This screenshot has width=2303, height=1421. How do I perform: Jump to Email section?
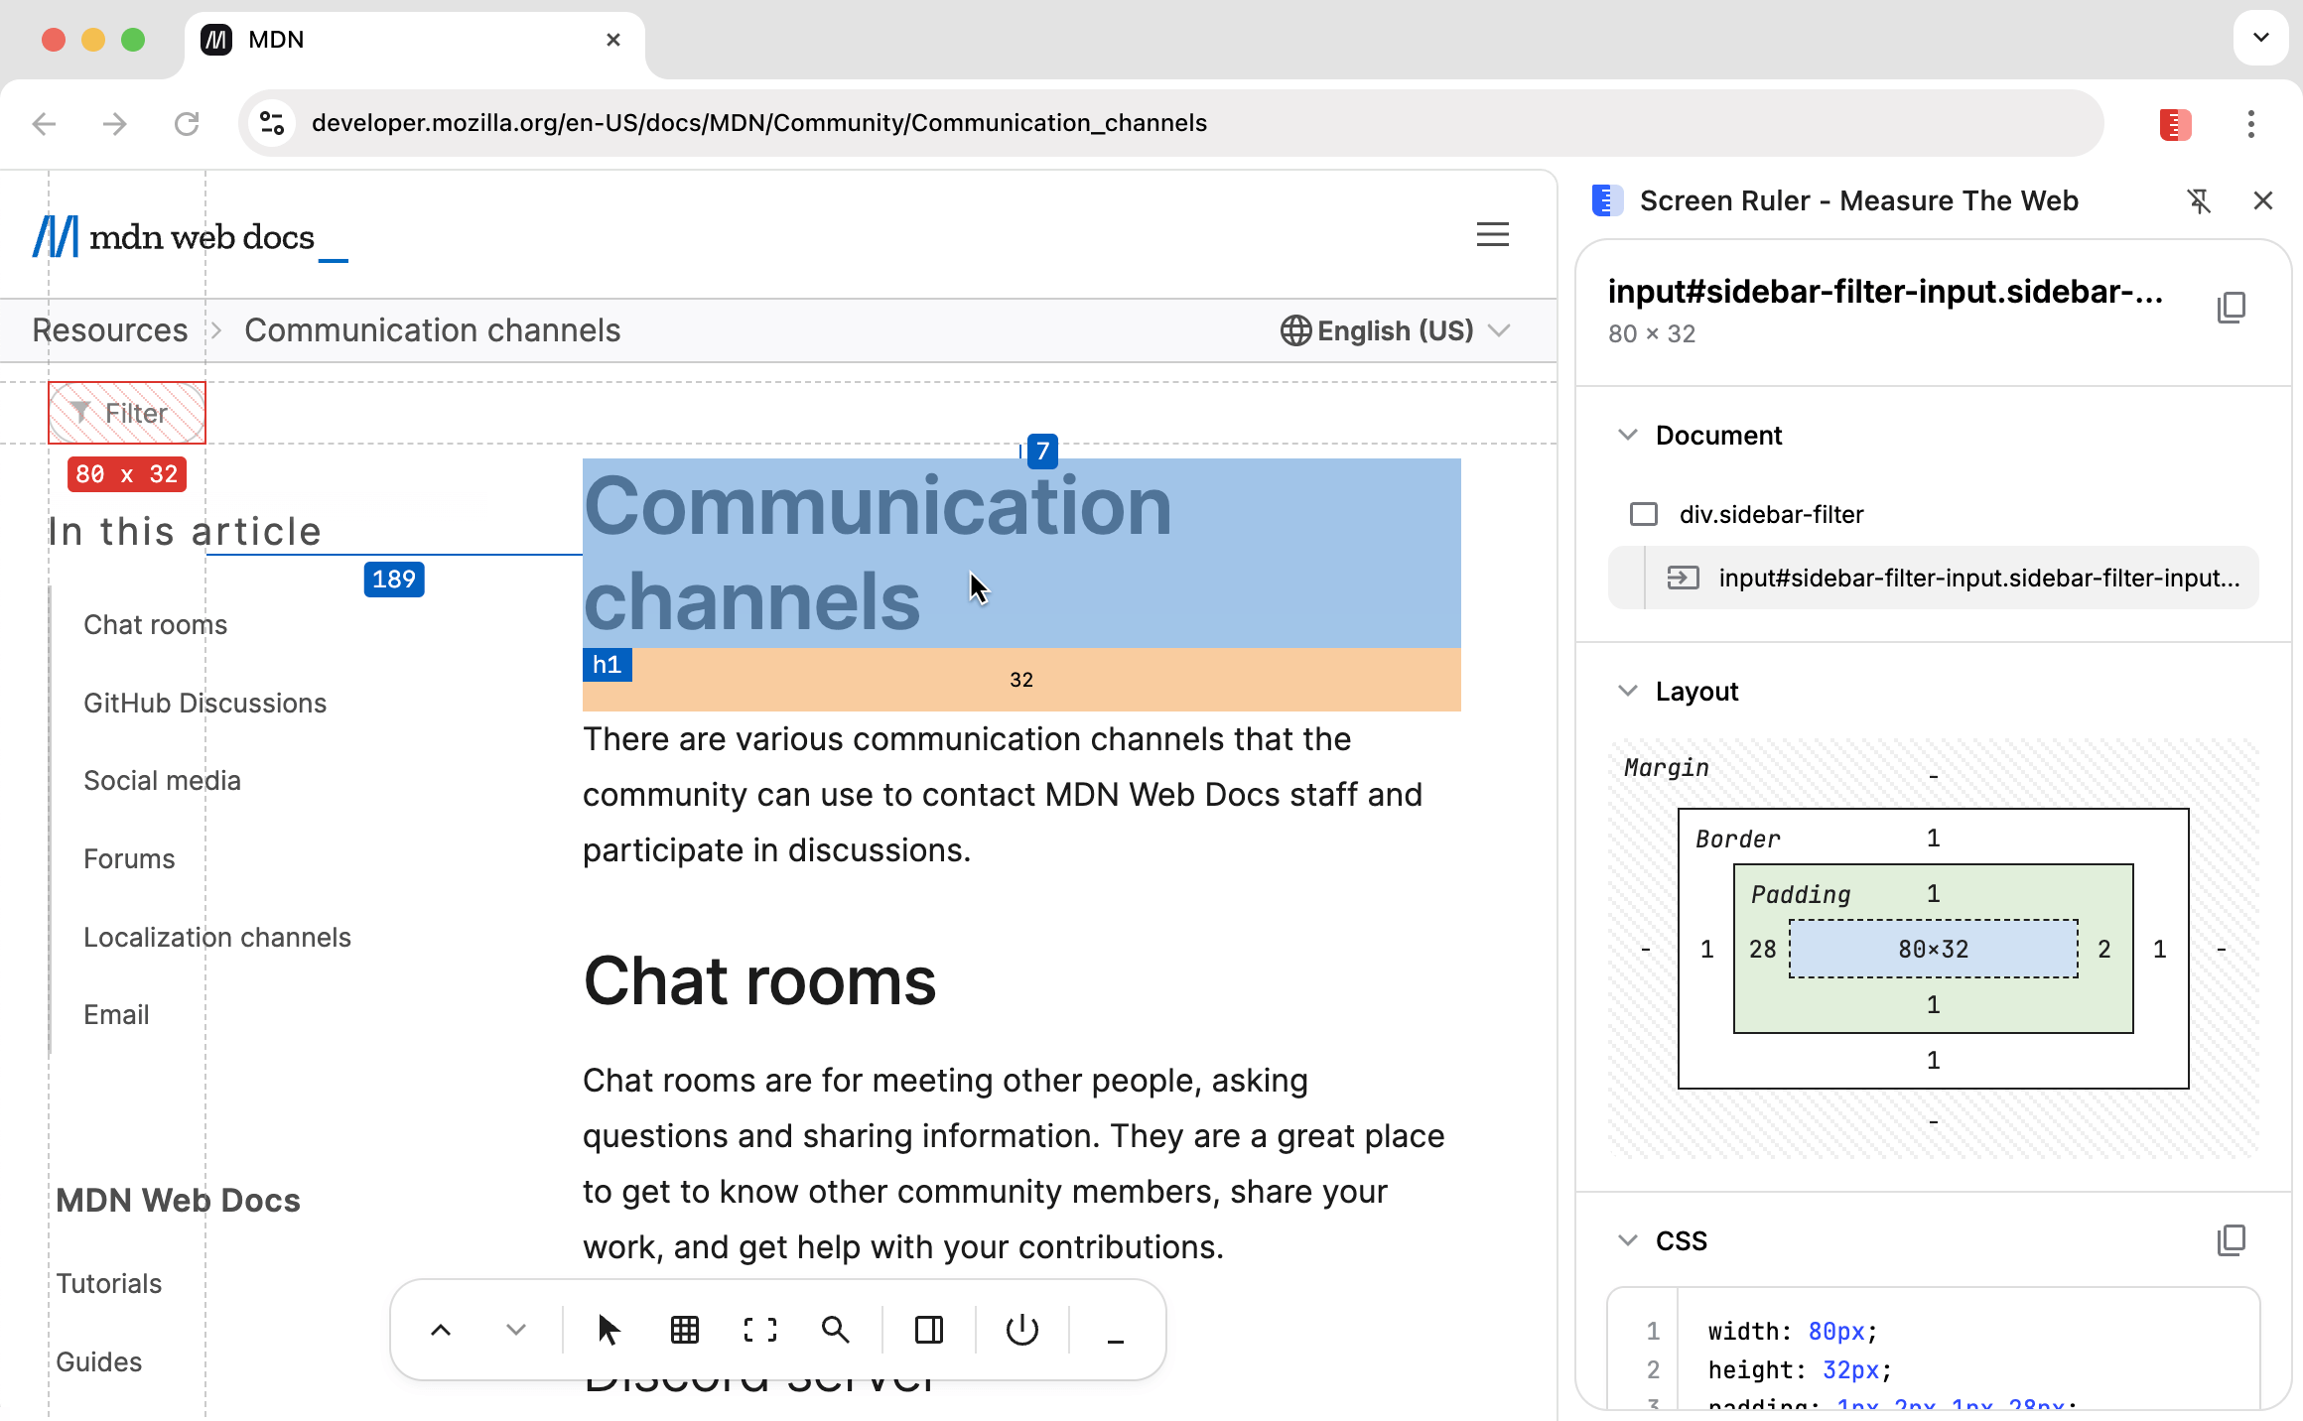pos(116,1015)
